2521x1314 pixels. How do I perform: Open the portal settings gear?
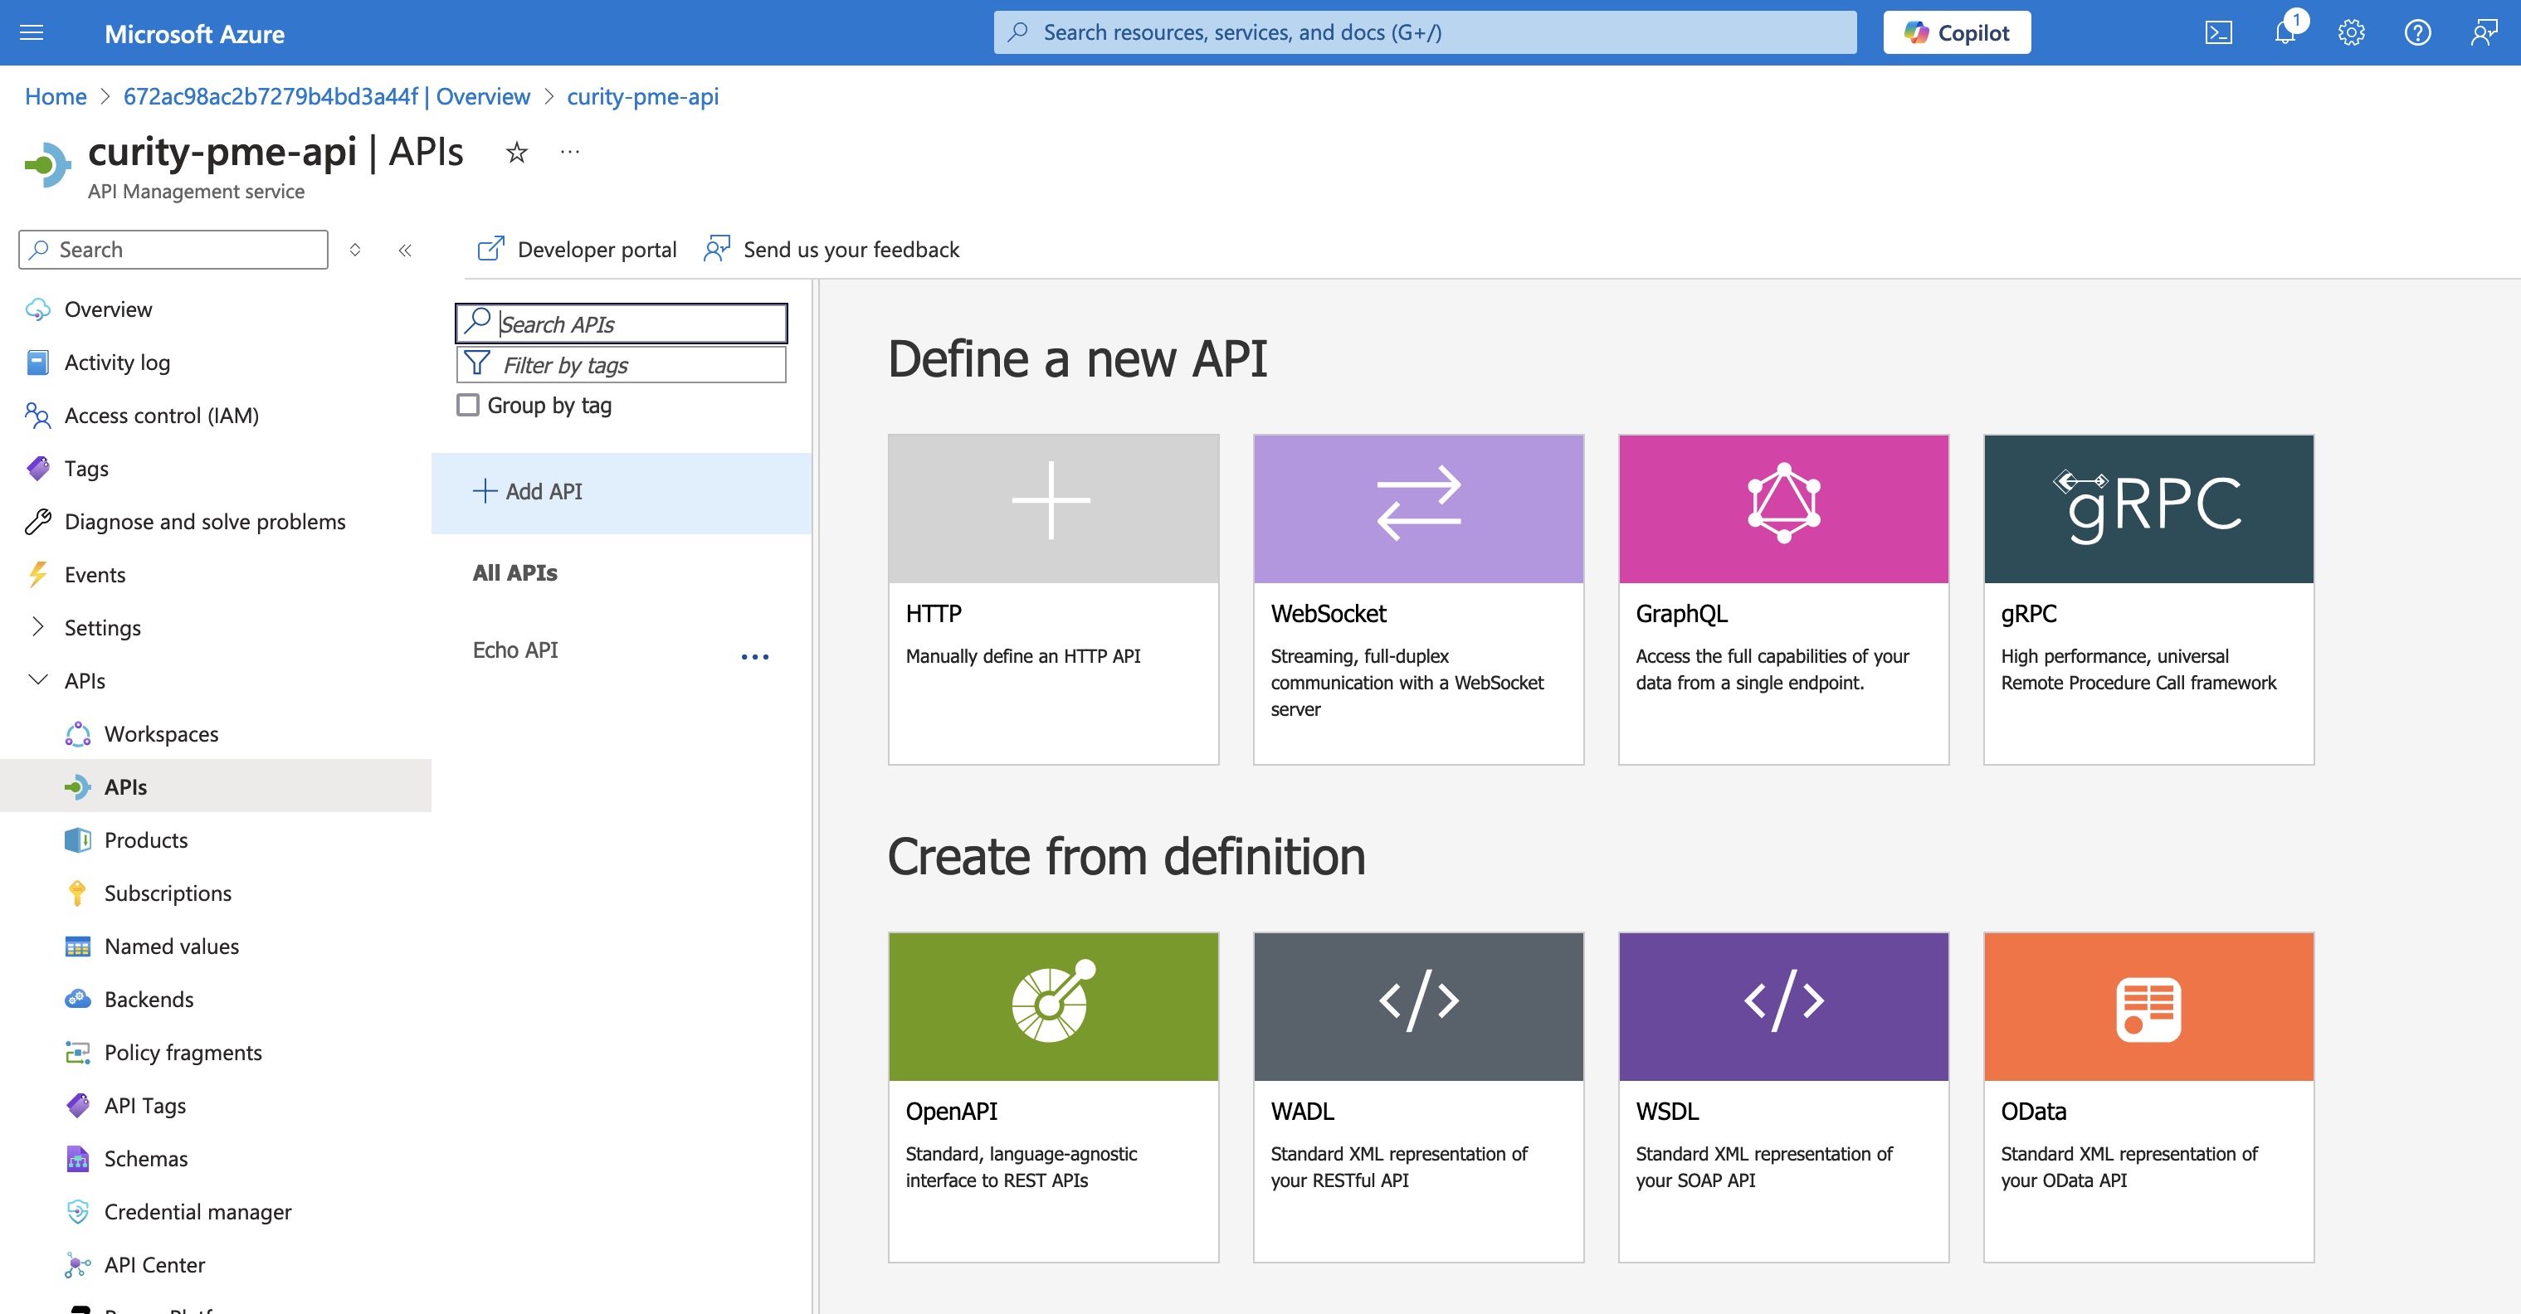2351,32
